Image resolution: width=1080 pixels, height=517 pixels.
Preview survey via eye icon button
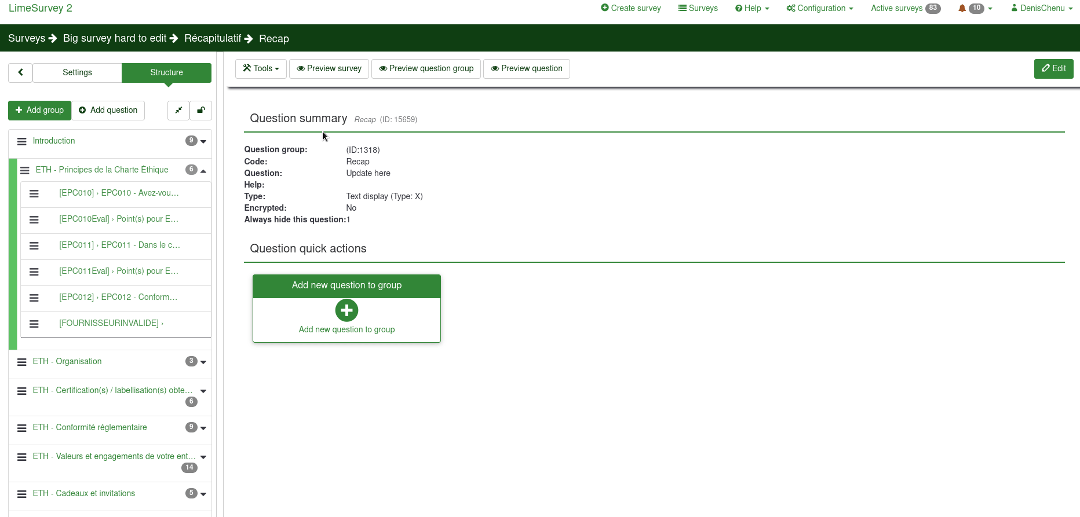(x=329, y=68)
